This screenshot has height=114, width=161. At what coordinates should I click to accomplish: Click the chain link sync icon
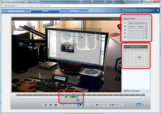coord(63,105)
